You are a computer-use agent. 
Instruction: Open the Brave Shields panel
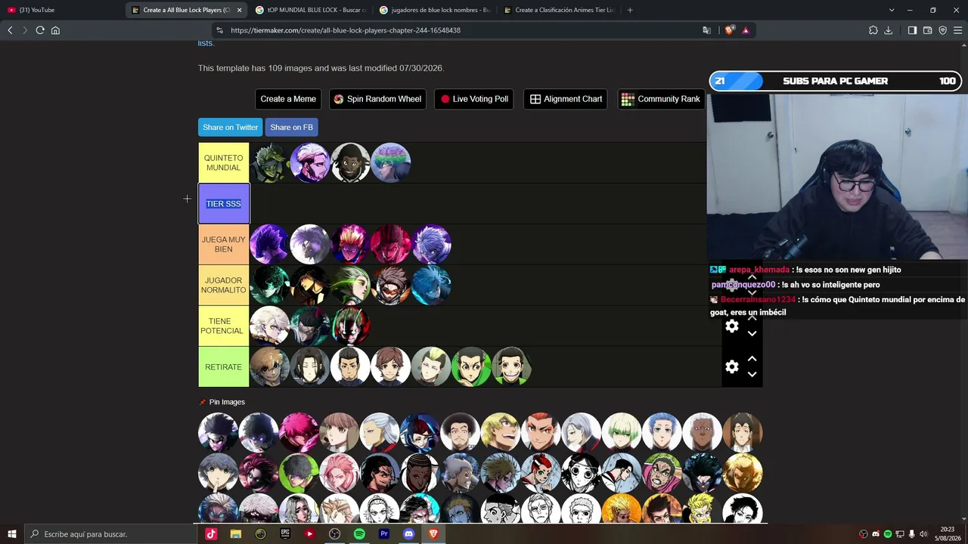731,30
